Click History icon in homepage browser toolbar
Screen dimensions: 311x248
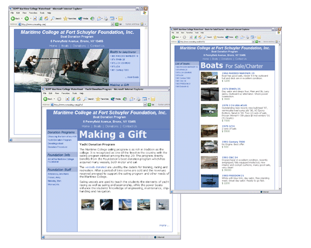(x=92, y=18)
